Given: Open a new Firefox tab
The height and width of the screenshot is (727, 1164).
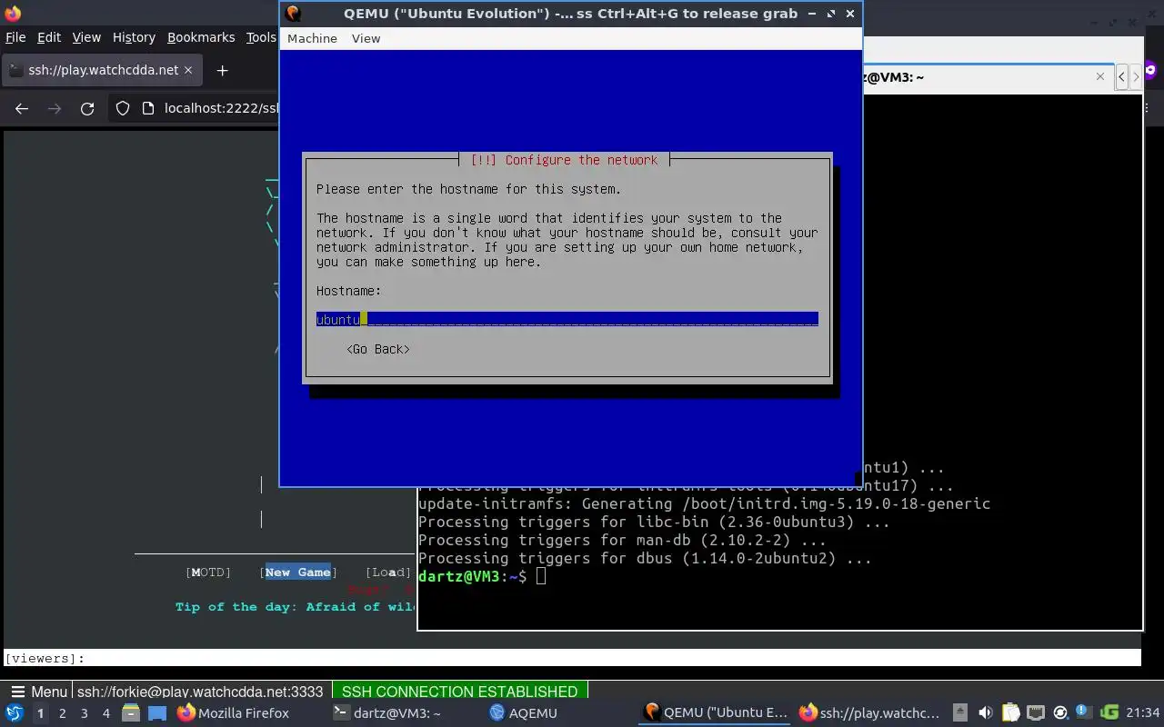Looking at the screenshot, I should tap(222, 70).
